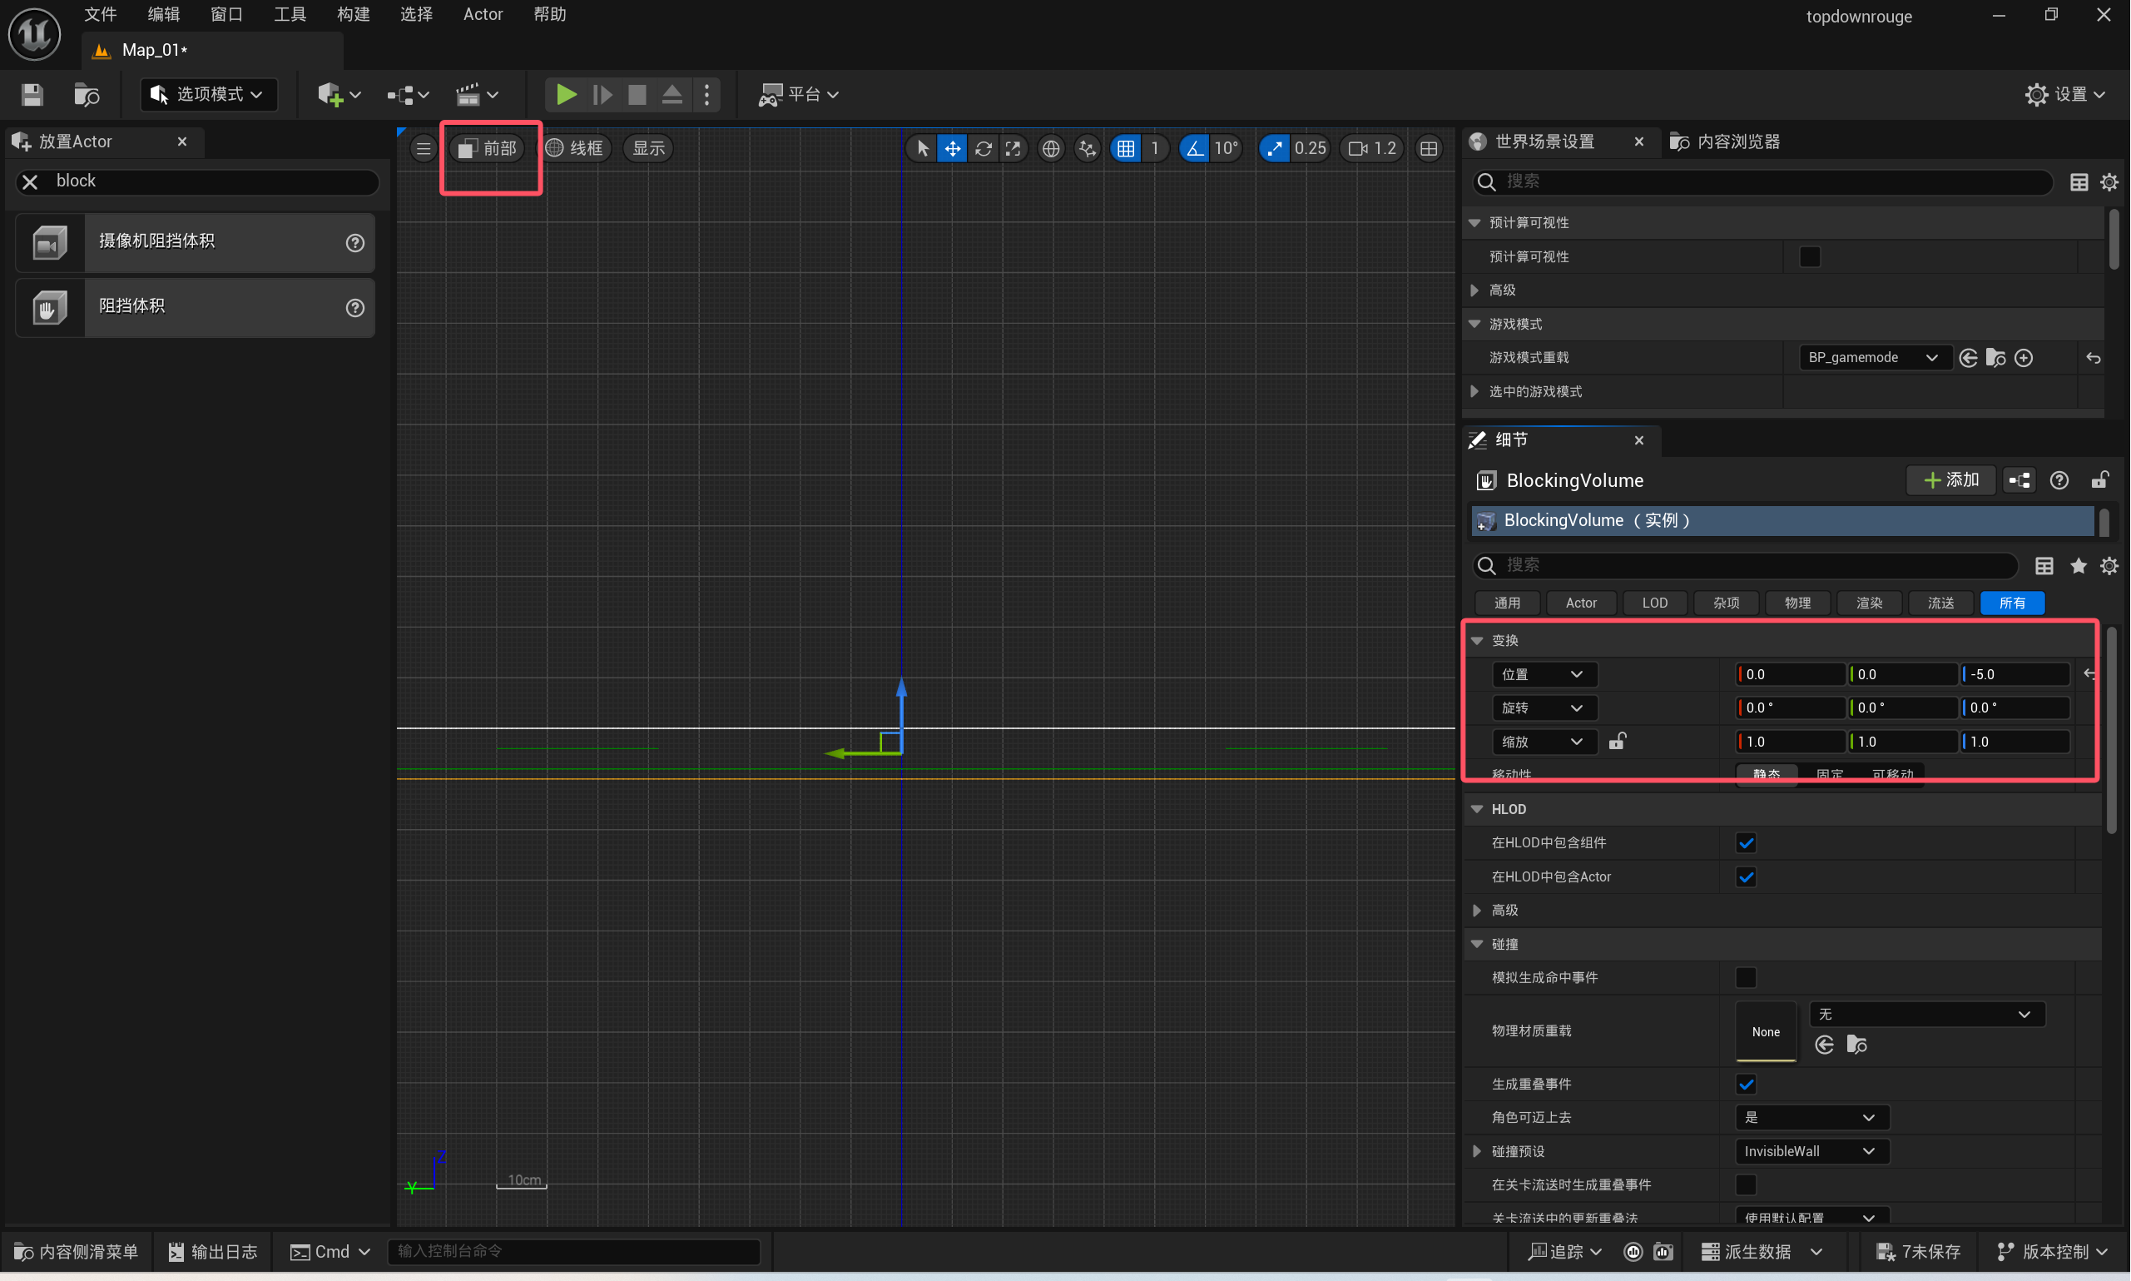Start Play in Editor with green play button
Viewport: 2131px width, 1281px height.
point(566,94)
